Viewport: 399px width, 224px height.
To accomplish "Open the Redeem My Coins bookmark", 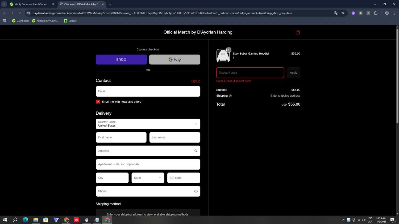I will [45, 21].
